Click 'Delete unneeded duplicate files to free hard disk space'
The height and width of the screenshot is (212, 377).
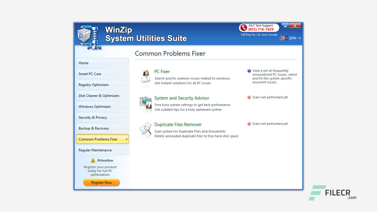point(196,136)
